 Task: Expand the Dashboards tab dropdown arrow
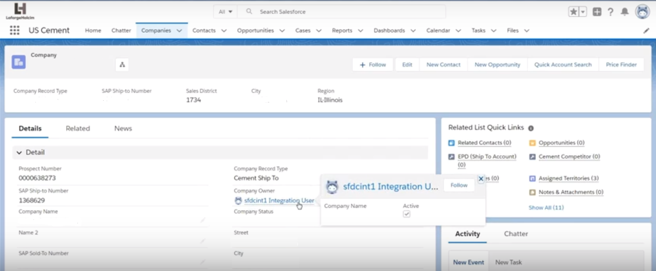413,31
